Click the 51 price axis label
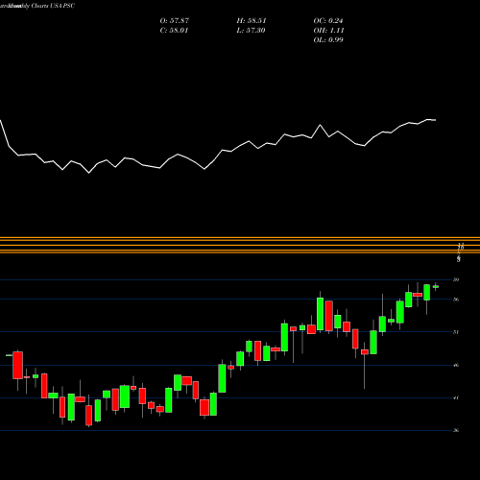Screen dimensions: 480x480 pyautogui.click(x=456, y=332)
